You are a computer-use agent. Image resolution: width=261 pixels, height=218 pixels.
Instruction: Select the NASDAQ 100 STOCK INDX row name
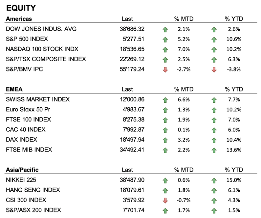[42, 49]
